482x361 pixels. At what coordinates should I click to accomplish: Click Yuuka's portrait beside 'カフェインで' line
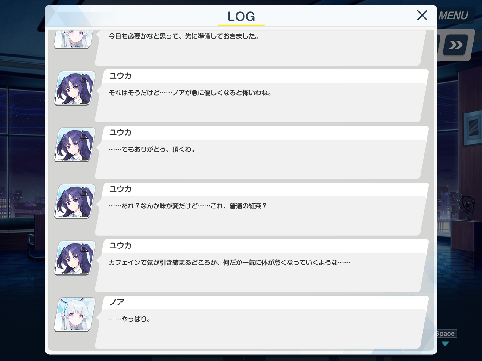click(x=74, y=258)
